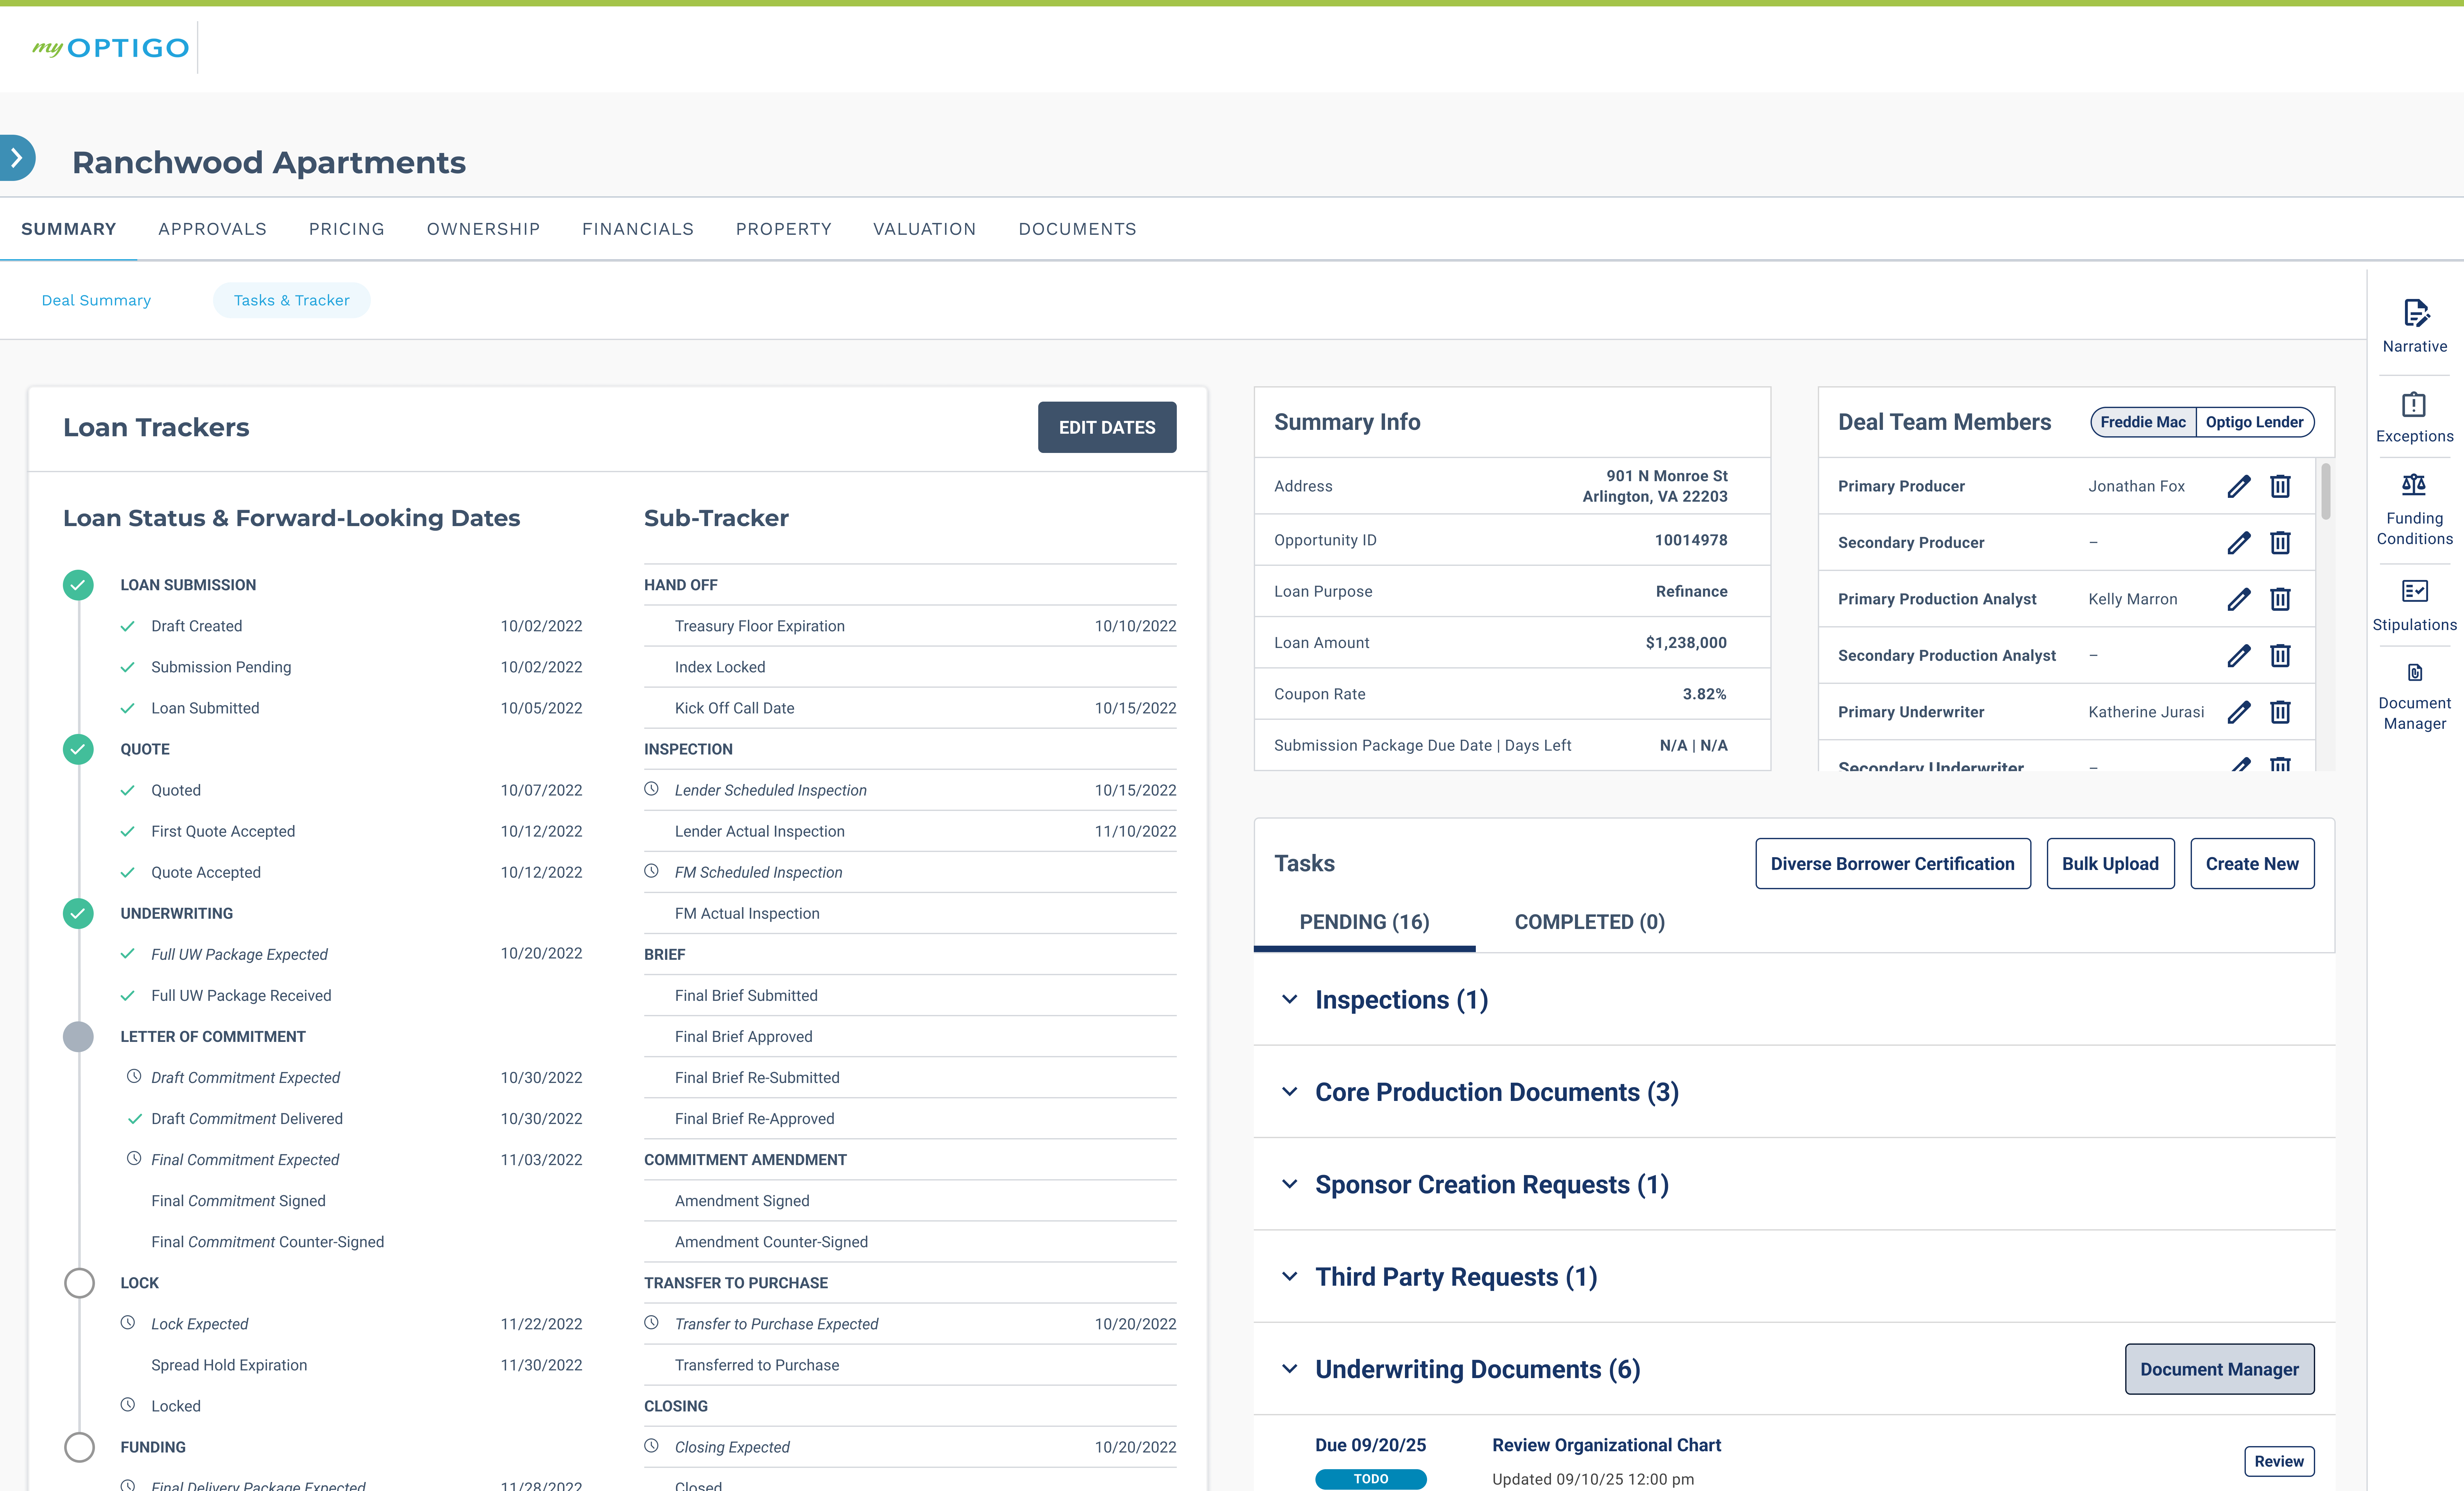Open the Ownership tab

pyautogui.click(x=483, y=229)
